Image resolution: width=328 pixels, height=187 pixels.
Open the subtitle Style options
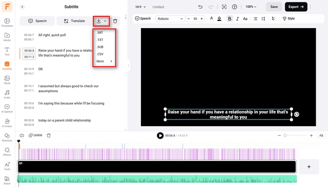[288, 18]
